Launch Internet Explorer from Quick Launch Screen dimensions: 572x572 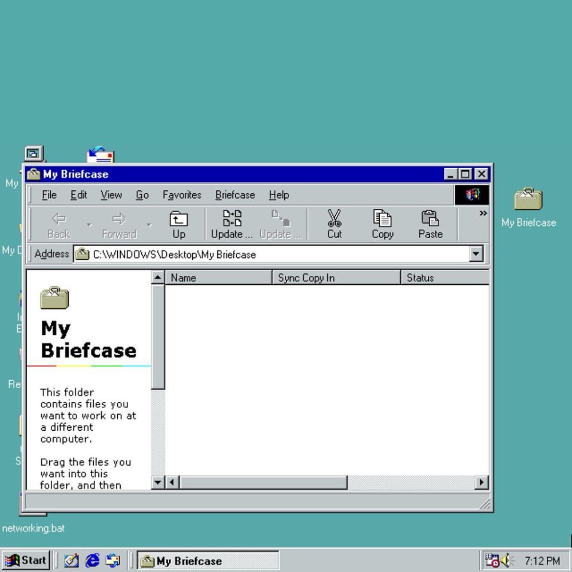92,560
